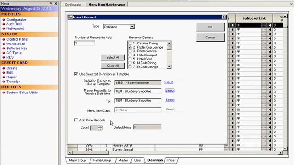Click OK in Insert Record dialog
The image size is (294, 165).
point(210,27)
